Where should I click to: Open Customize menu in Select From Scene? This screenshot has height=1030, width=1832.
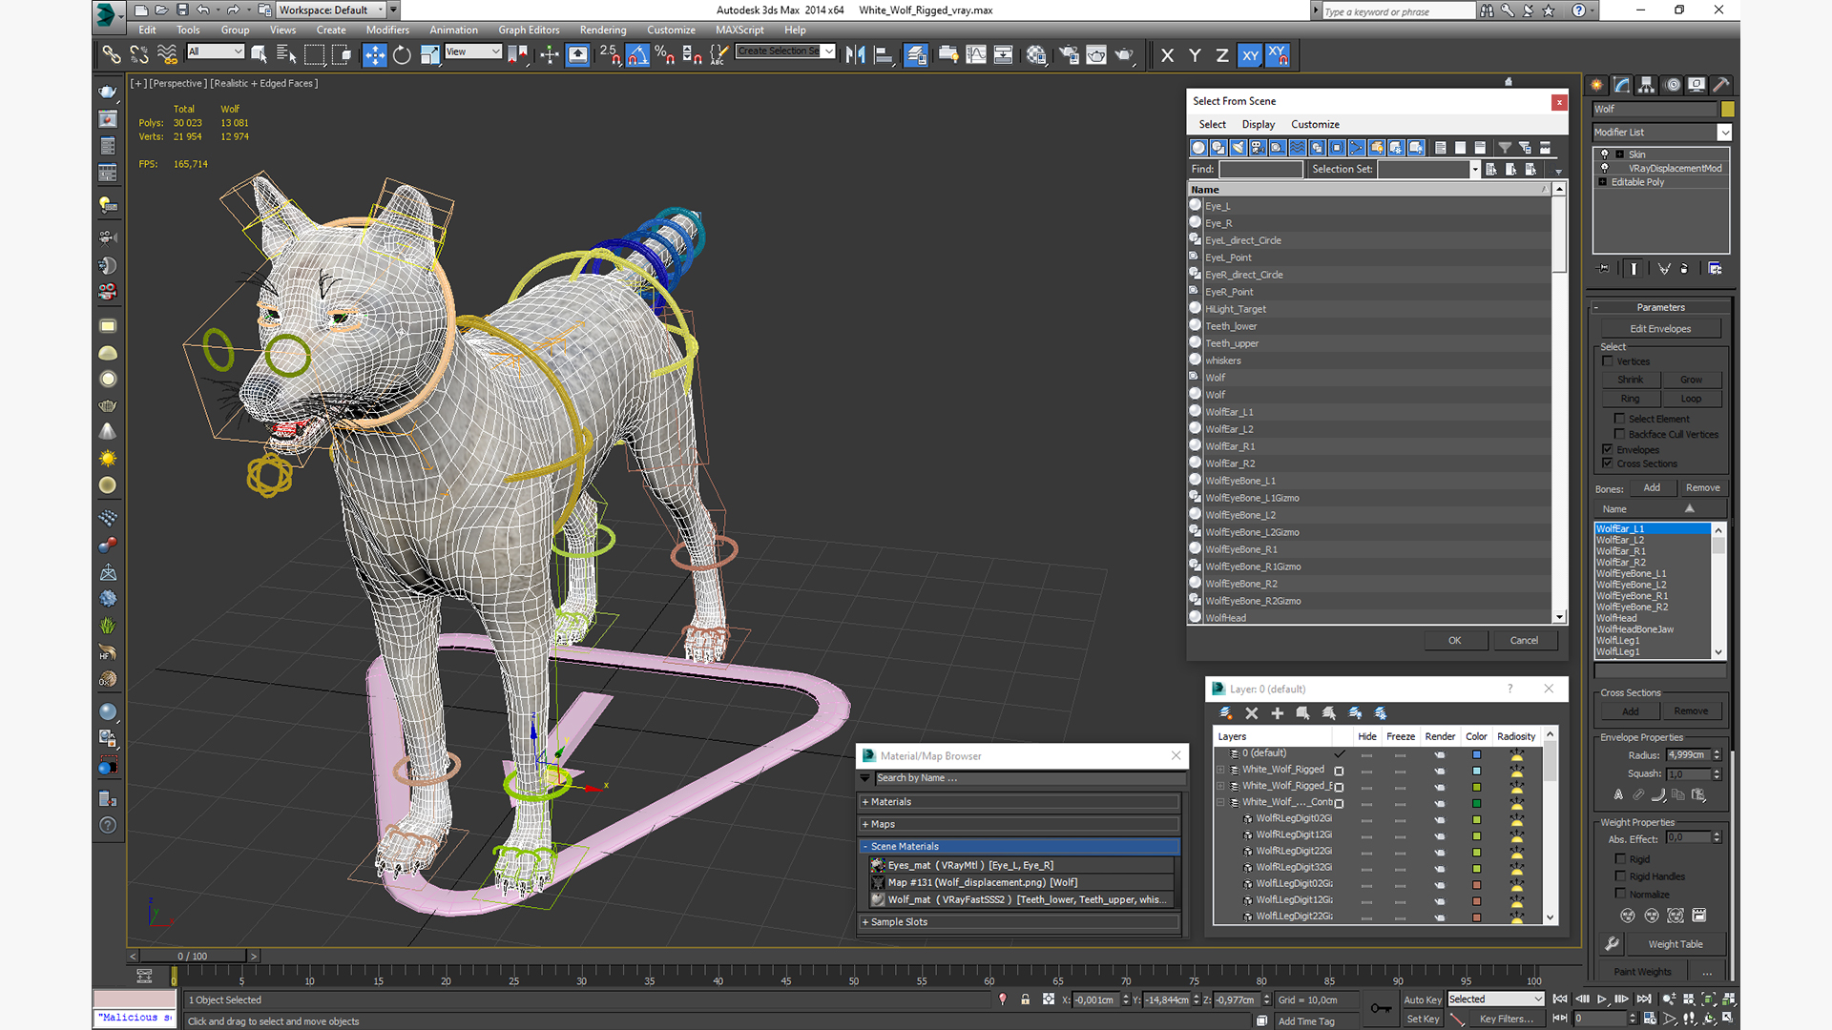pos(1315,124)
